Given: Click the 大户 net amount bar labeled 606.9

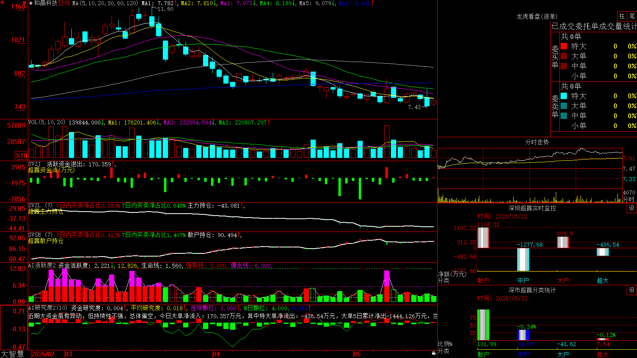Looking at the screenshot, I should pyautogui.click(x=563, y=242).
